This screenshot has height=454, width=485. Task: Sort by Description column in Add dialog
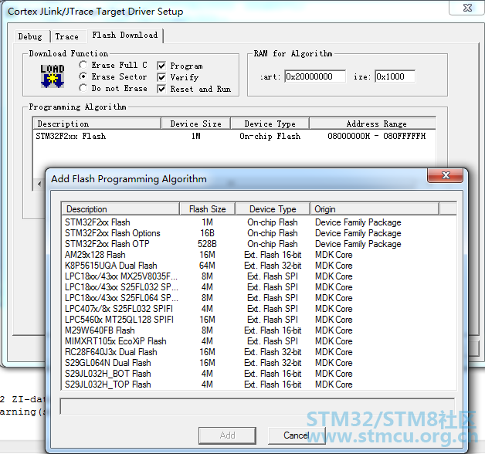point(120,209)
